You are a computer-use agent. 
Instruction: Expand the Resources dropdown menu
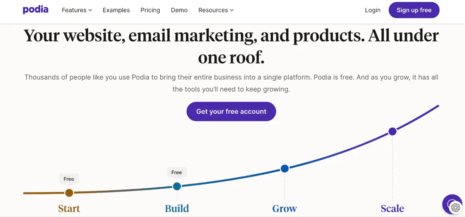click(216, 10)
